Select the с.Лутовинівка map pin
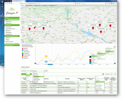Image resolution: width=122 pixels, height=99 pixels. point(101,32)
